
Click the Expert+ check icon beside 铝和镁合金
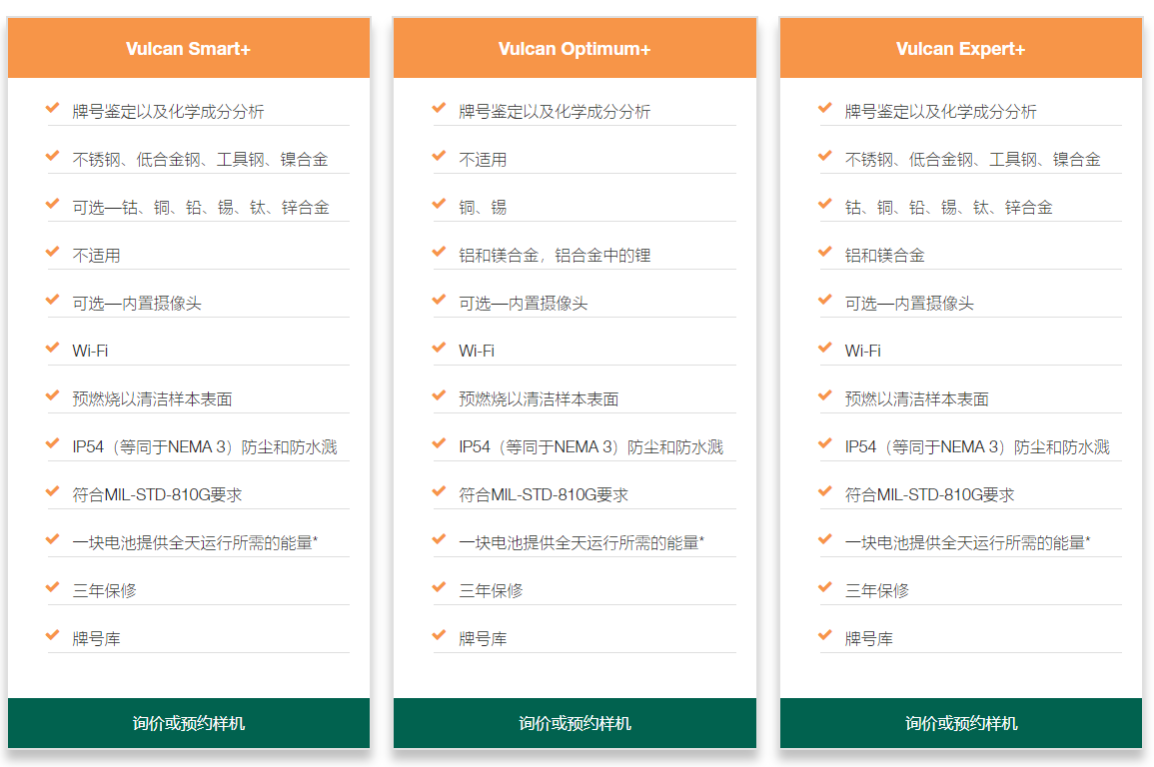[825, 252]
